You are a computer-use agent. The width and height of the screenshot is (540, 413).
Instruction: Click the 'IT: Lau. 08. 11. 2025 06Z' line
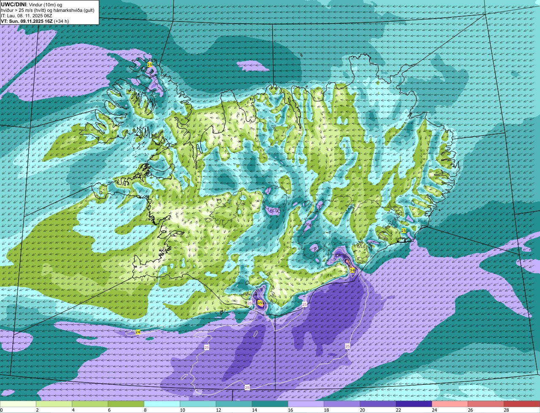27,16
